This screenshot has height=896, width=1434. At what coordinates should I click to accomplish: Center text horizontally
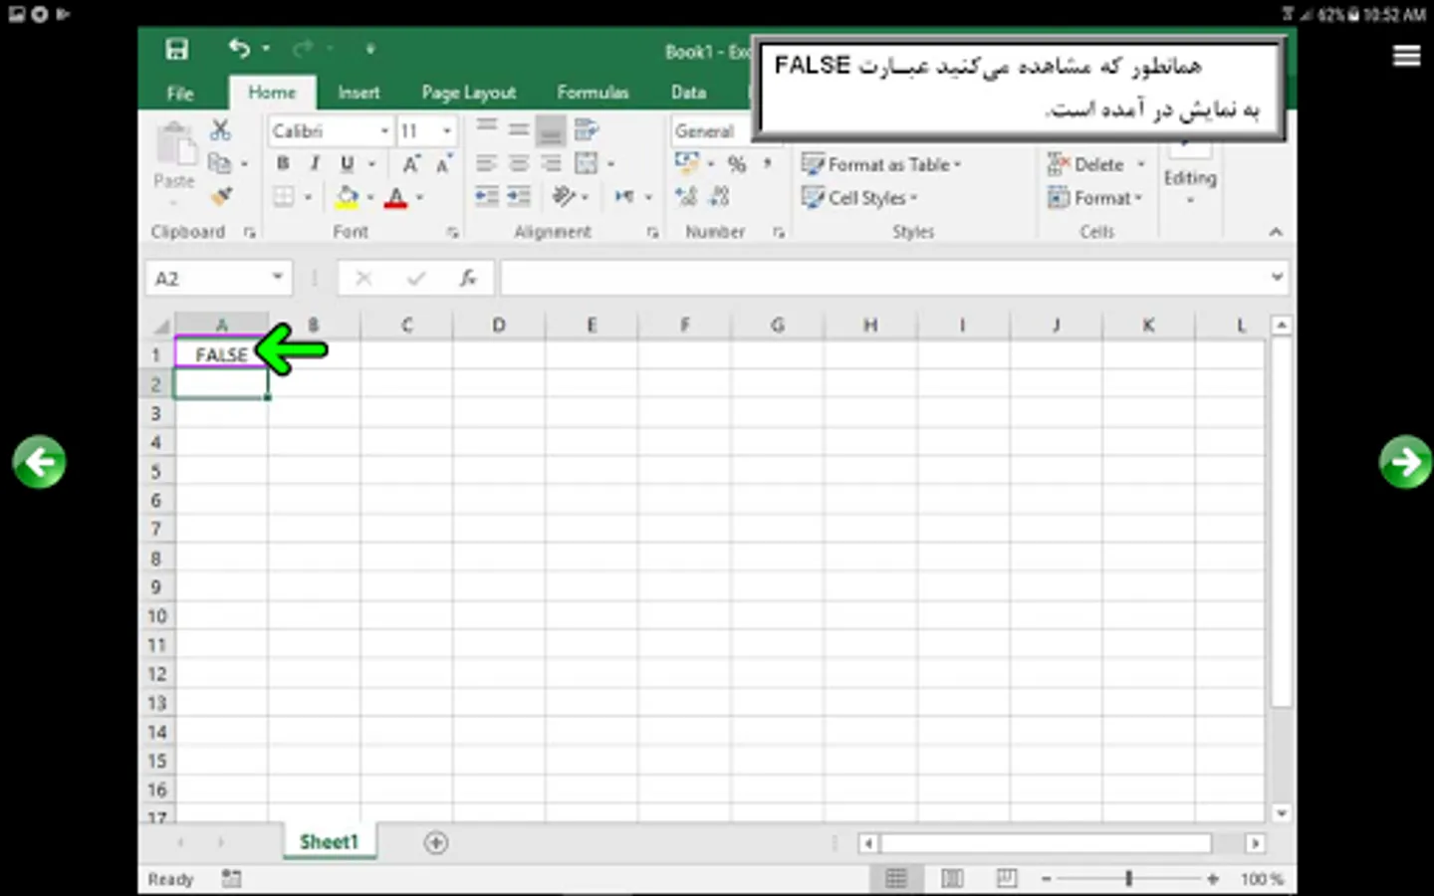[x=519, y=163]
